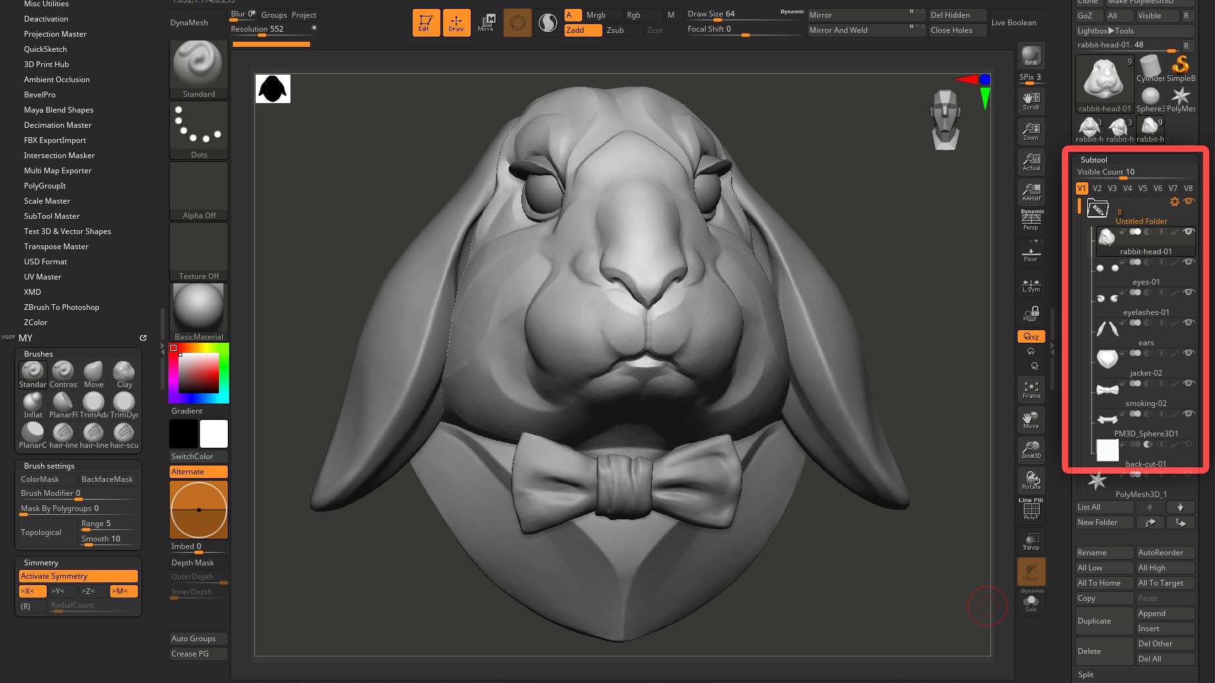Collapse the Brush settings section

(x=49, y=466)
